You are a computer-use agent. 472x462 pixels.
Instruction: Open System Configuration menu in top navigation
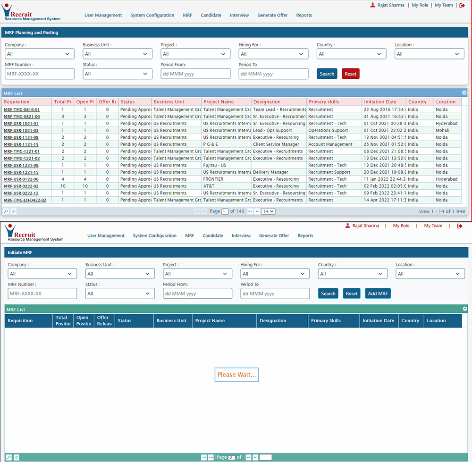(152, 15)
